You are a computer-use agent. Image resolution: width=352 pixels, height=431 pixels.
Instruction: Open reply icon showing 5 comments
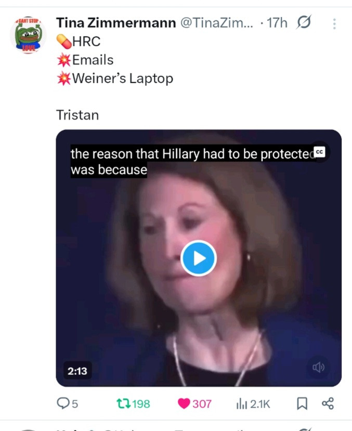point(62,403)
